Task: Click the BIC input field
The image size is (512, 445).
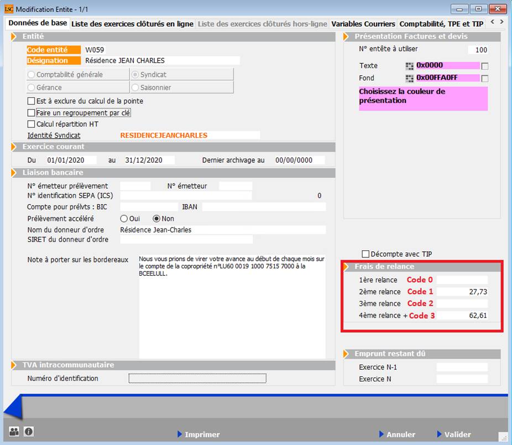Action: (x=149, y=207)
